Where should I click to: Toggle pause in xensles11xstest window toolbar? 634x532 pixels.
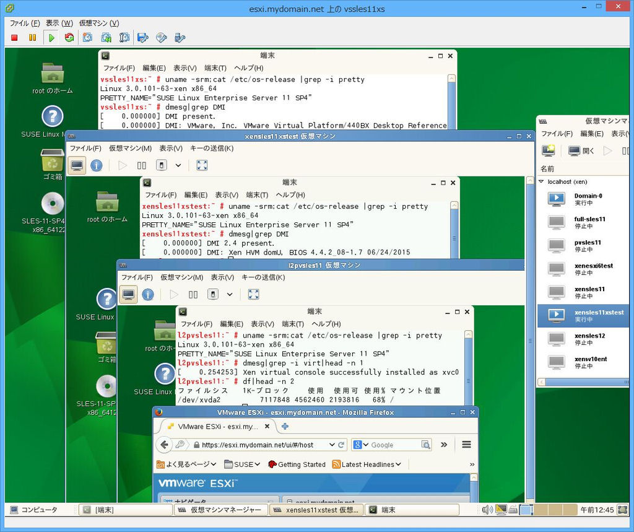pyautogui.click(x=142, y=165)
